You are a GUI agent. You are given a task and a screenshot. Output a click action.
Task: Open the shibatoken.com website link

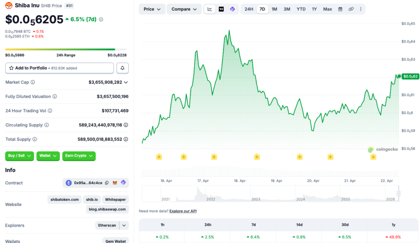[64, 200]
